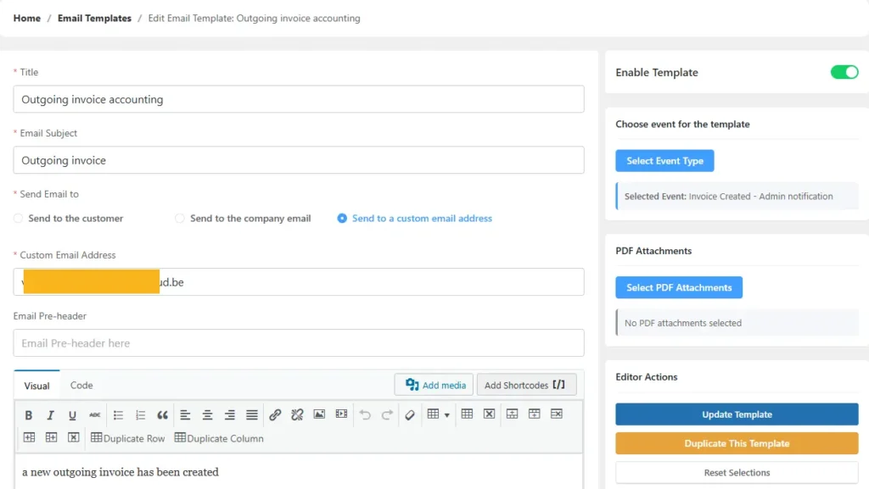Screen dimensions: 869x489
Task: Insert a blockquote
Action: click(163, 415)
